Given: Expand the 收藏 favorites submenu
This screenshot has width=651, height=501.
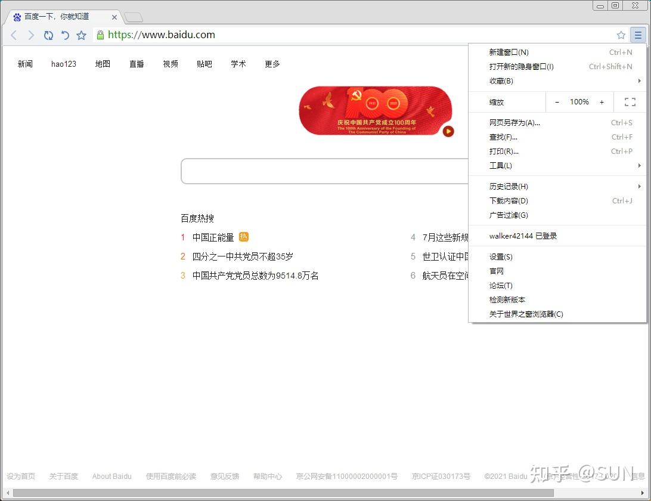Looking at the screenshot, I should 501,81.
